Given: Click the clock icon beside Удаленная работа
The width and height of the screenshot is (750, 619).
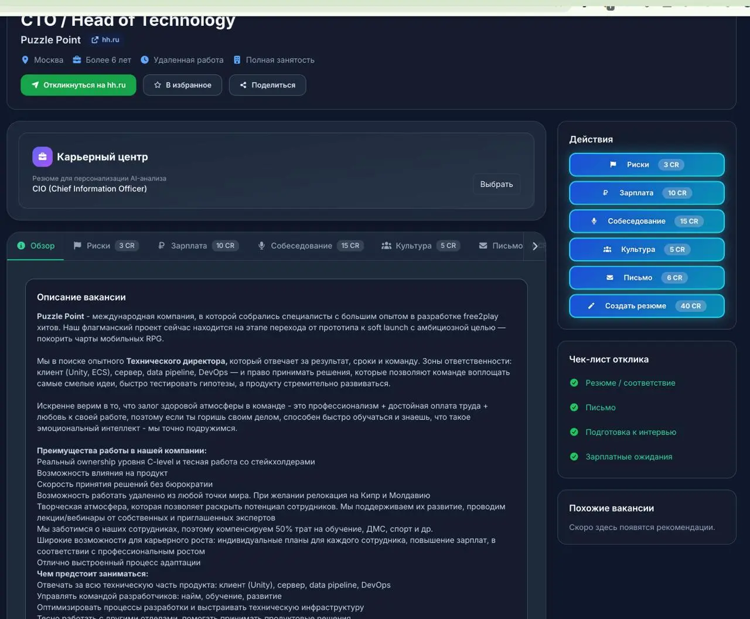Looking at the screenshot, I should point(145,60).
